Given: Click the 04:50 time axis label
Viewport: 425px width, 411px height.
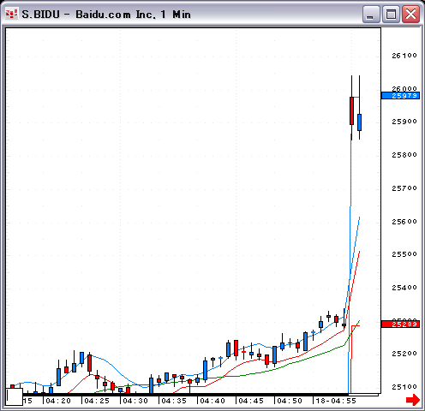Looking at the screenshot, I should pyautogui.click(x=290, y=401).
